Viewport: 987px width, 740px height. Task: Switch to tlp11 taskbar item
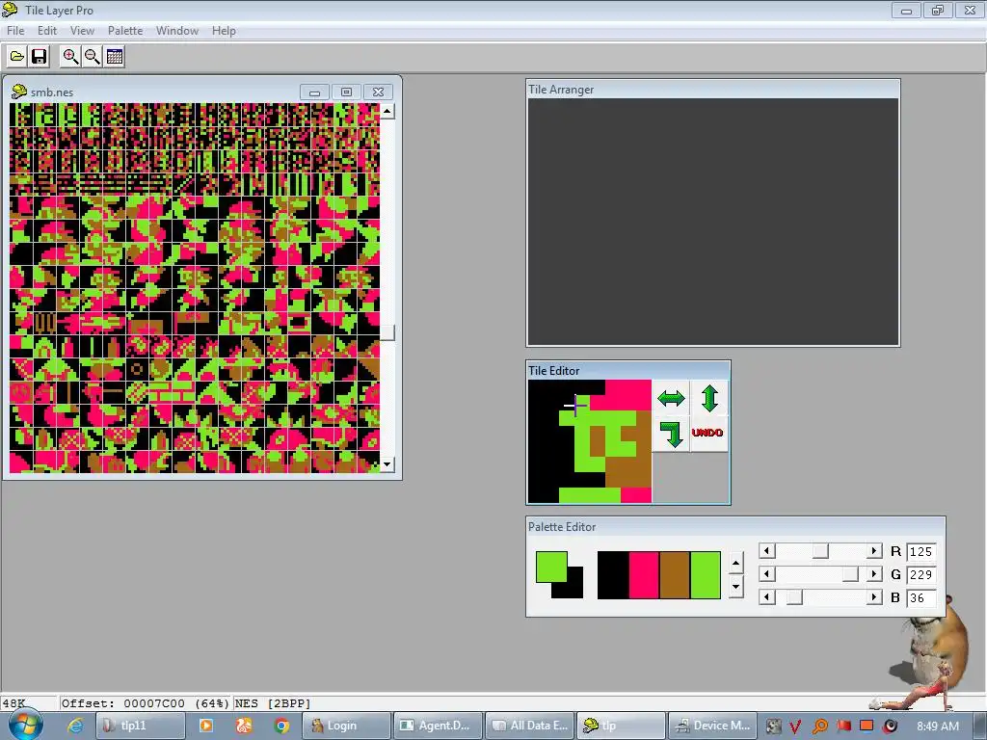click(141, 726)
